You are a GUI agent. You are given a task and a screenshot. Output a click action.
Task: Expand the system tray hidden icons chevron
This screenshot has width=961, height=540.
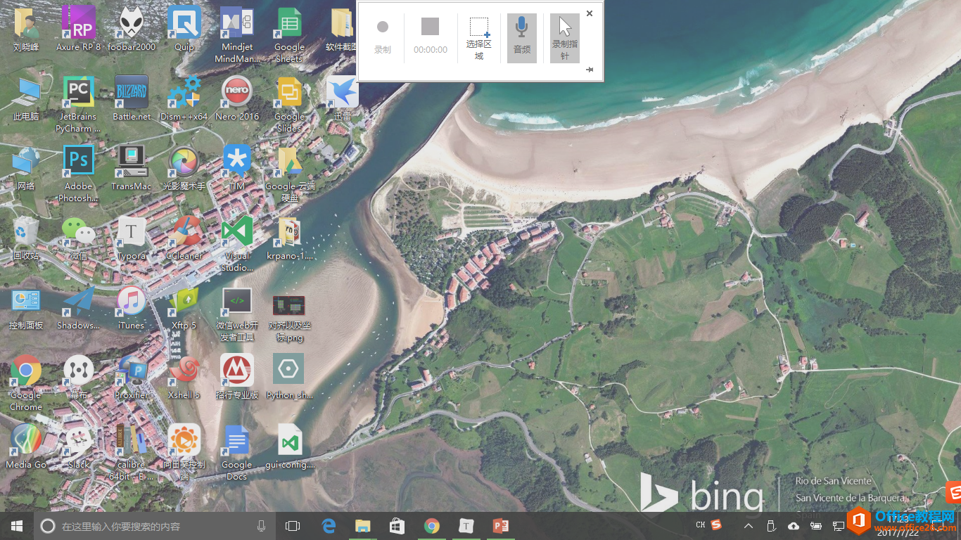coord(749,526)
